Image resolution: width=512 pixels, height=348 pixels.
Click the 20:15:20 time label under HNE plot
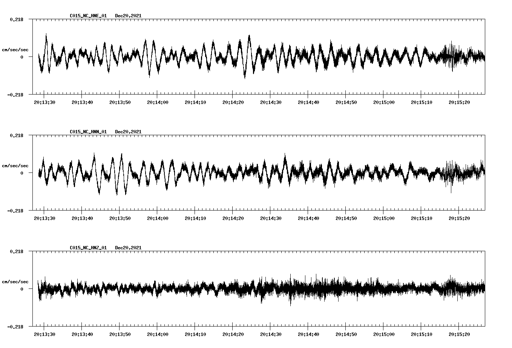point(459,102)
